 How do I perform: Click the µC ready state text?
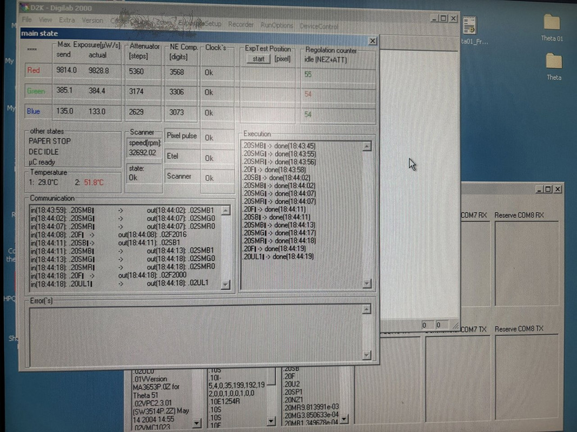coord(42,162)
